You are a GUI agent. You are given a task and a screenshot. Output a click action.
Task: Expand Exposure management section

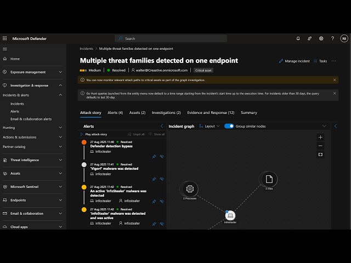click(60, 72)
